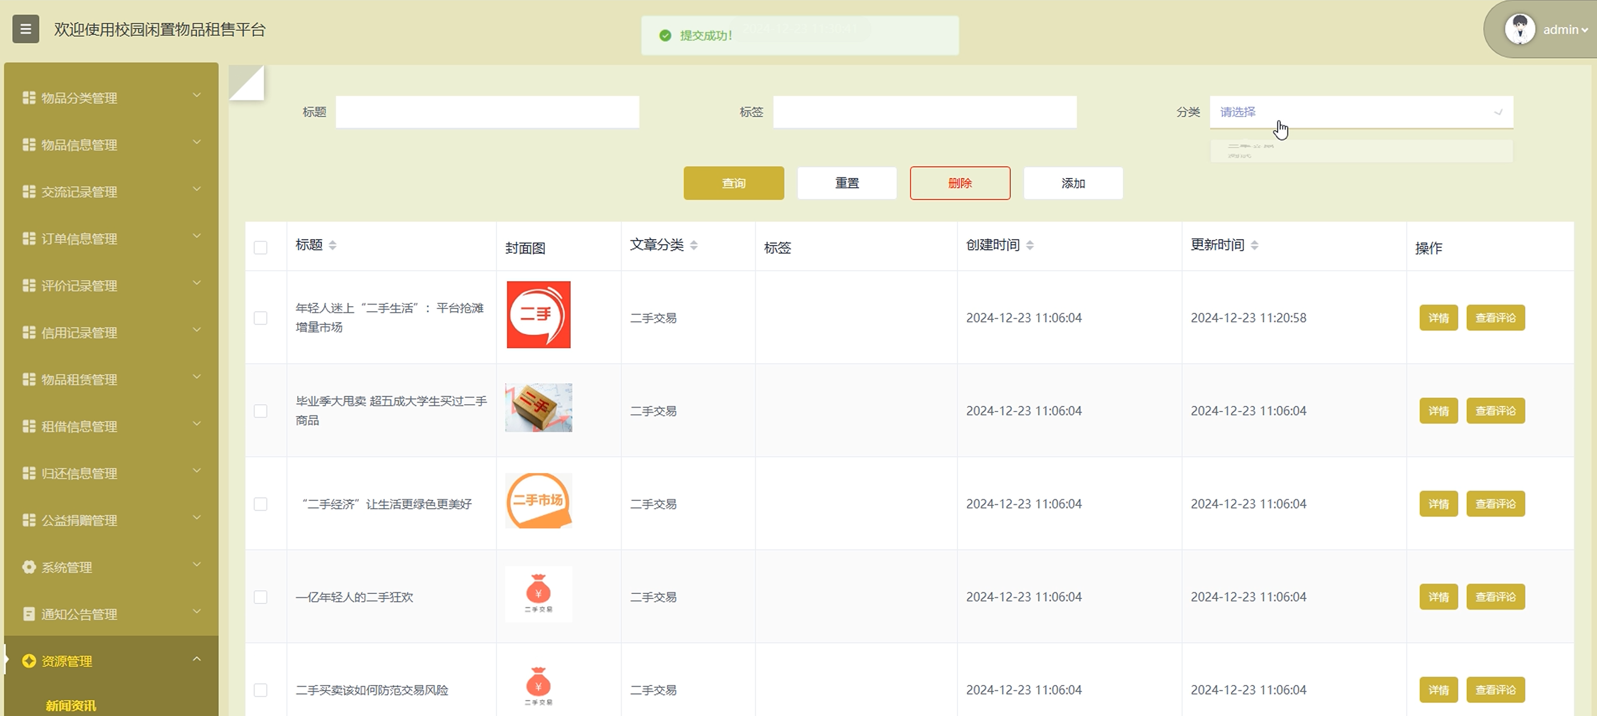Toggle the select-all header checkbox
Image resolution: width=1597 pixels, height=716 pixels.
260,247
